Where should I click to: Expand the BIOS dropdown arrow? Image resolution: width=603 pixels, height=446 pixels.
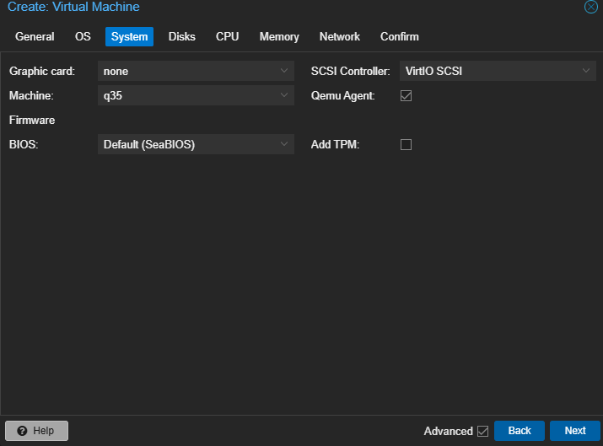[284, 144]
